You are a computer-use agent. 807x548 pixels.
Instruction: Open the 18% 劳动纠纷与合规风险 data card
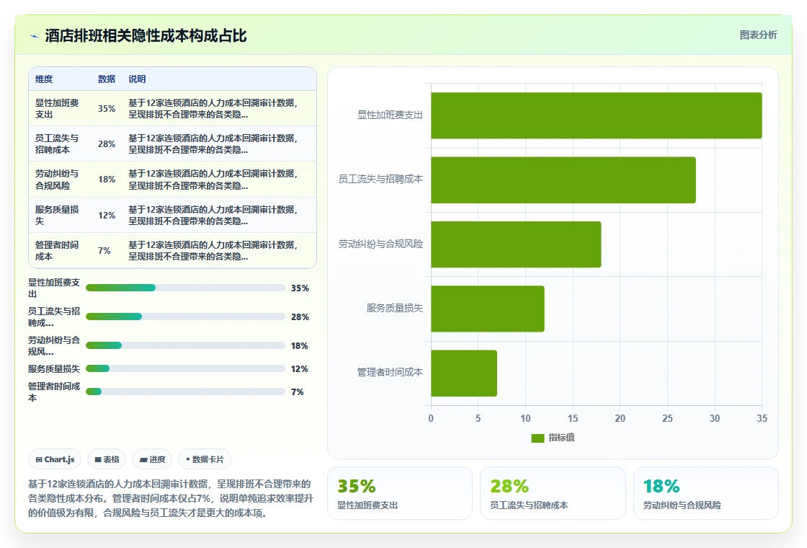click(x=705, y=493)
